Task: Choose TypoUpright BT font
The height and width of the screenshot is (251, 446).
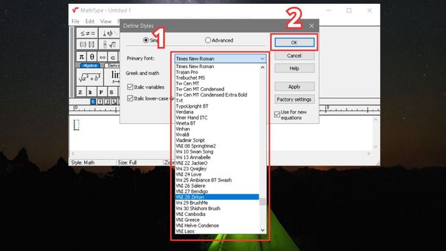Action: (x=217, y=106)
